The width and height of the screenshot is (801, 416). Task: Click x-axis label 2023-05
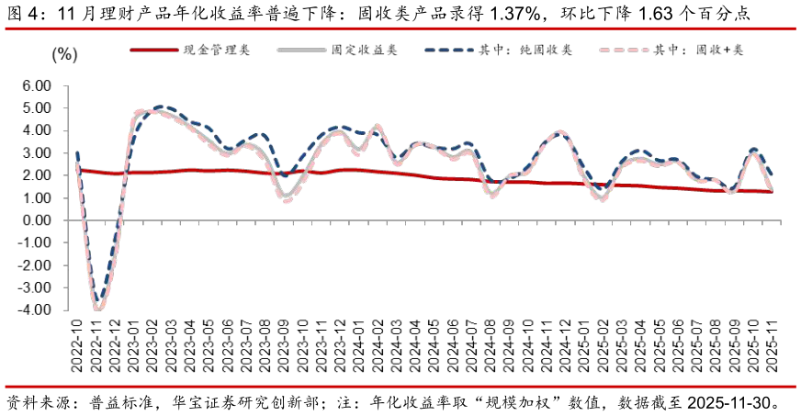(x=209, y=346)
